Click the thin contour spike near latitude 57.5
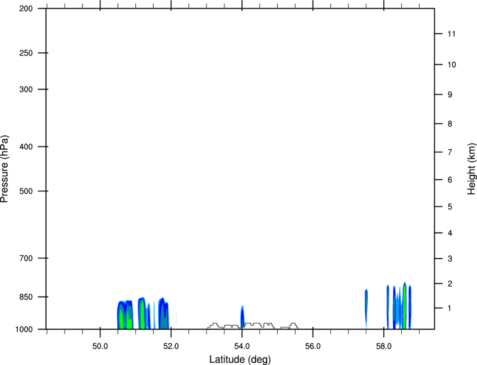Viewport: 477px width, 365px height. click(x=366, y=309)
